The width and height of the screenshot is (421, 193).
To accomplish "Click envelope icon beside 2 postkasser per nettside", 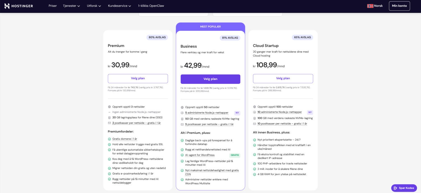I will [109, 123].
